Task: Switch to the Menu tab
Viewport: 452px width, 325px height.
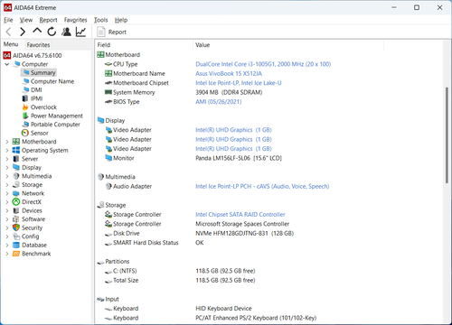Action: pos(11,44)
